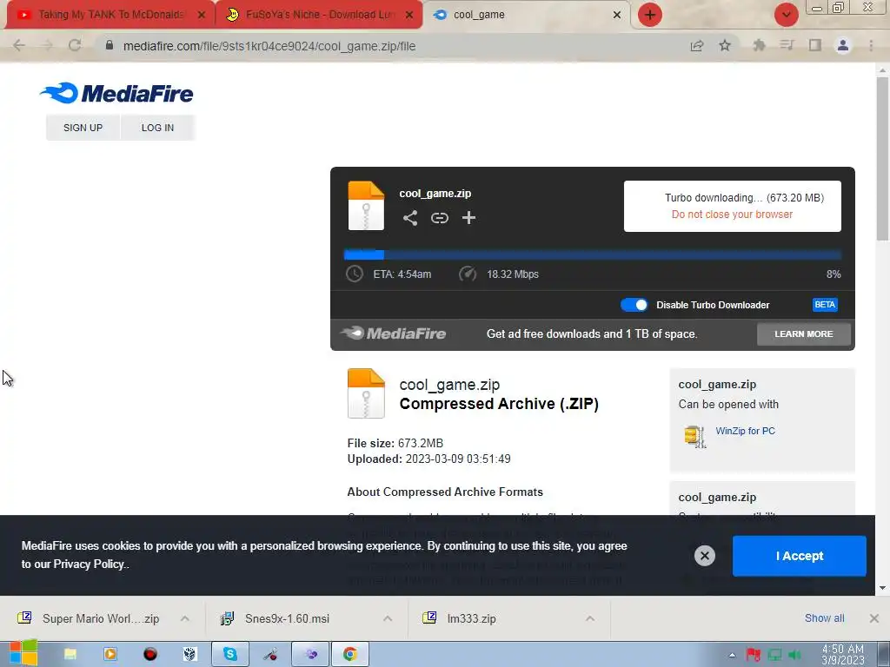Expand Snes9x-1.60.msi download options
Image resolution: width=890 pixels, height=667 pixels.
[x=387, y=618]
